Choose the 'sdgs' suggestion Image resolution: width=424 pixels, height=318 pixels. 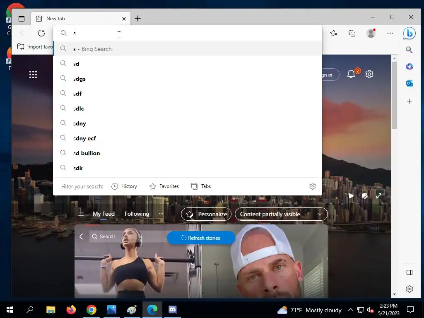click(x=188, y=79)
